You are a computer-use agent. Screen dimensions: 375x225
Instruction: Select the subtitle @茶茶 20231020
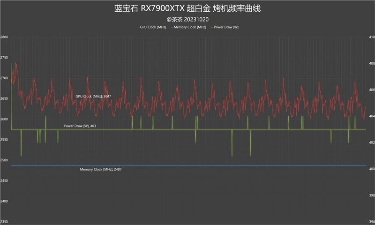(x=187, y=19)
